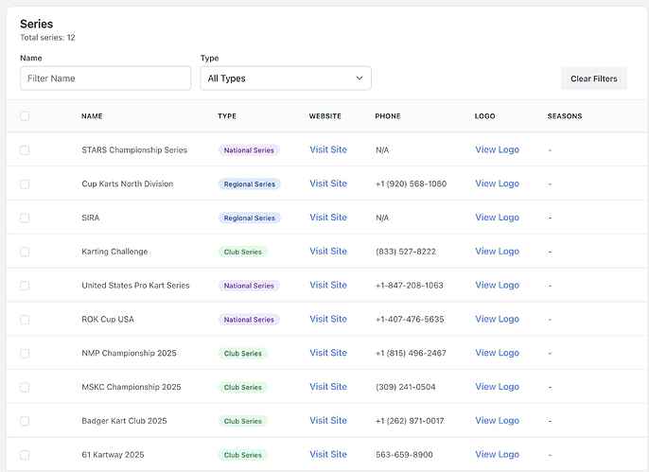The height and width of the screenshot is (472, 649).
Task: Click the Karting Challenge name
Action: (x=114, y=252)
